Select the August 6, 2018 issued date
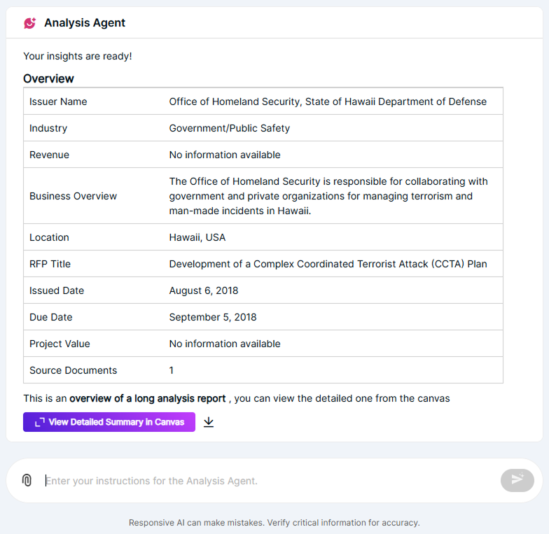This screenshot has height=534, width=549. [x=204, y=290]
